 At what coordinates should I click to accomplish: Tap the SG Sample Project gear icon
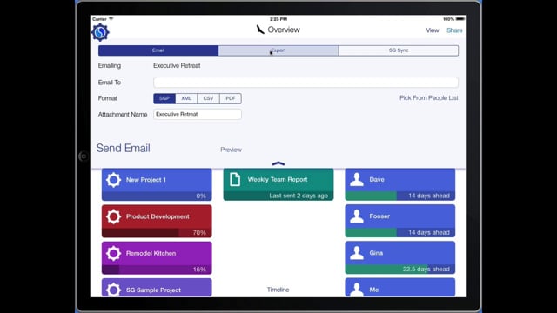click(x=113, y=290)
